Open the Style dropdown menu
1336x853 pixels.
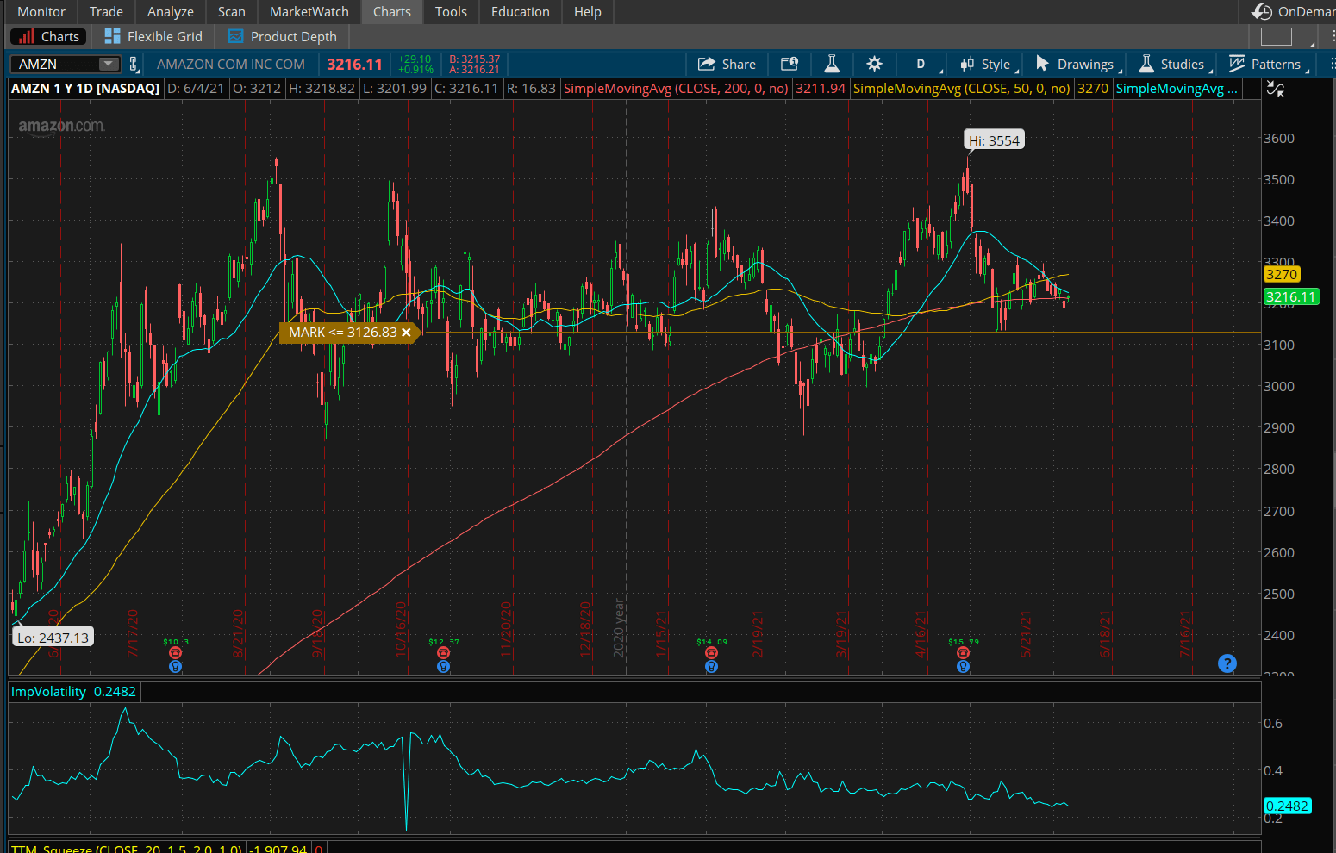click(988, 64)
